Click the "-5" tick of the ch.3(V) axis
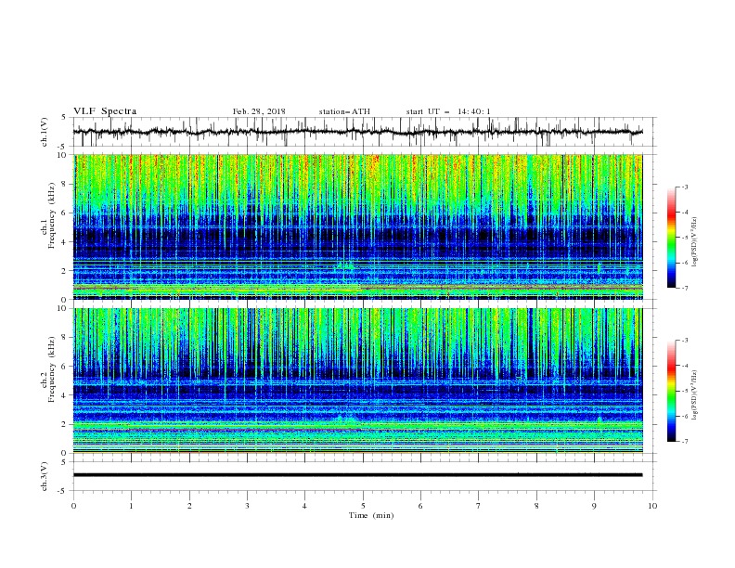The height and width of the screenshot is (568, 735). 63,491
